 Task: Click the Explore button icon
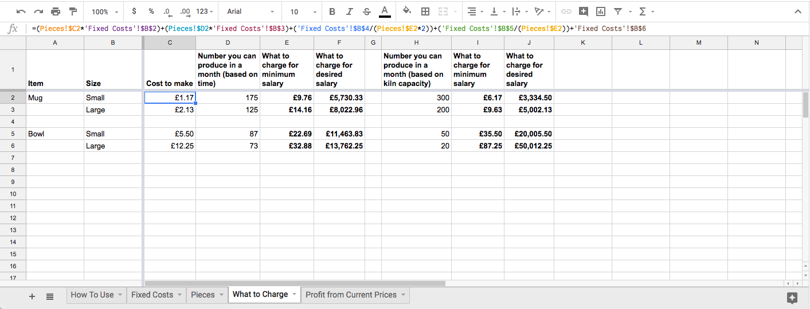(792, 297)
